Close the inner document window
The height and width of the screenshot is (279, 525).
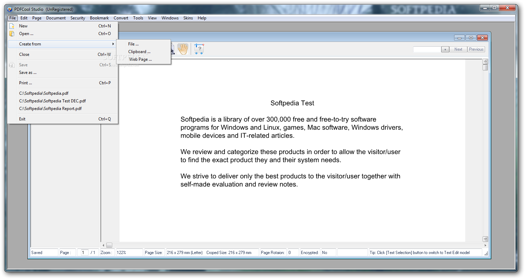[482, 38]
